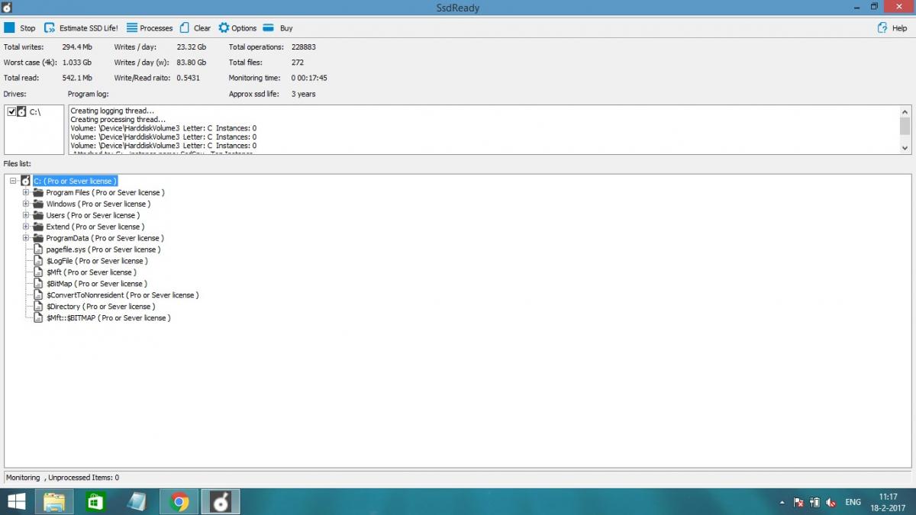916x515 pixels.
Task: Click the Worst case value 1.033 Gb
Action: click(77, 63)
